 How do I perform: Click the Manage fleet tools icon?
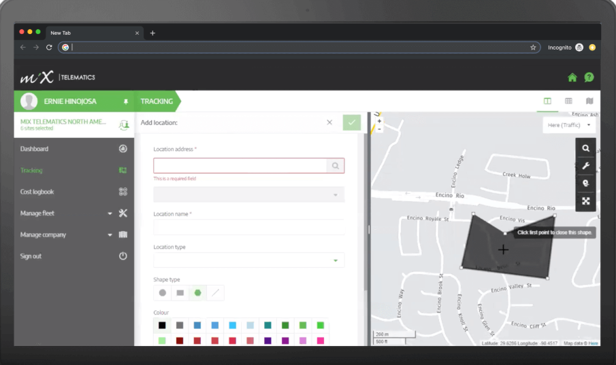123,213
